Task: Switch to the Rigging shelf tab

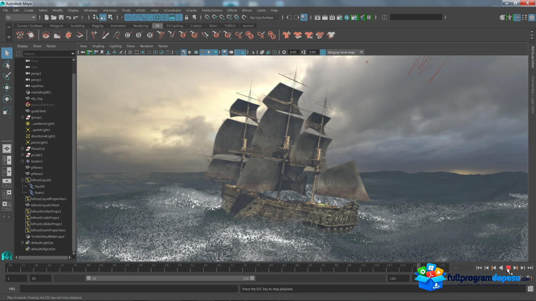Action: pos(97,26)
